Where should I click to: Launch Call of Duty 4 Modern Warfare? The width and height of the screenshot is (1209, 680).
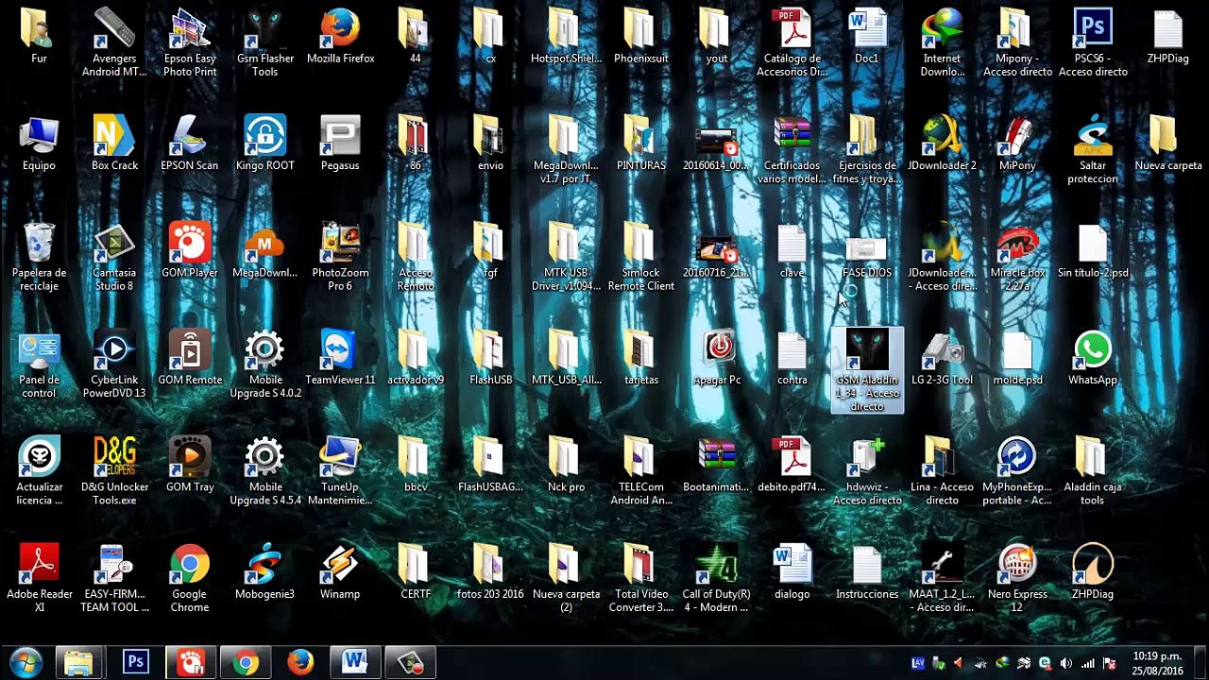[x=717, y=578]
